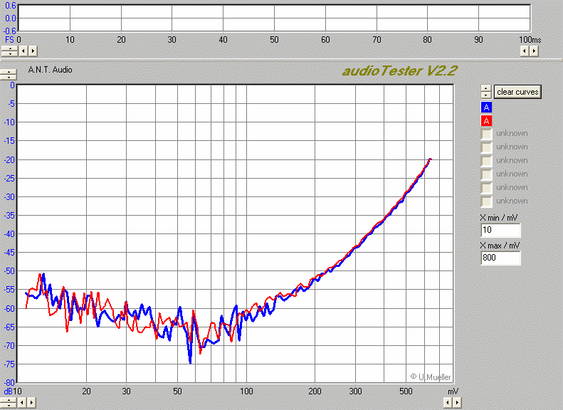
Task: Click left arrow beside the dB-axis spinner
Action: coord(21,402)
